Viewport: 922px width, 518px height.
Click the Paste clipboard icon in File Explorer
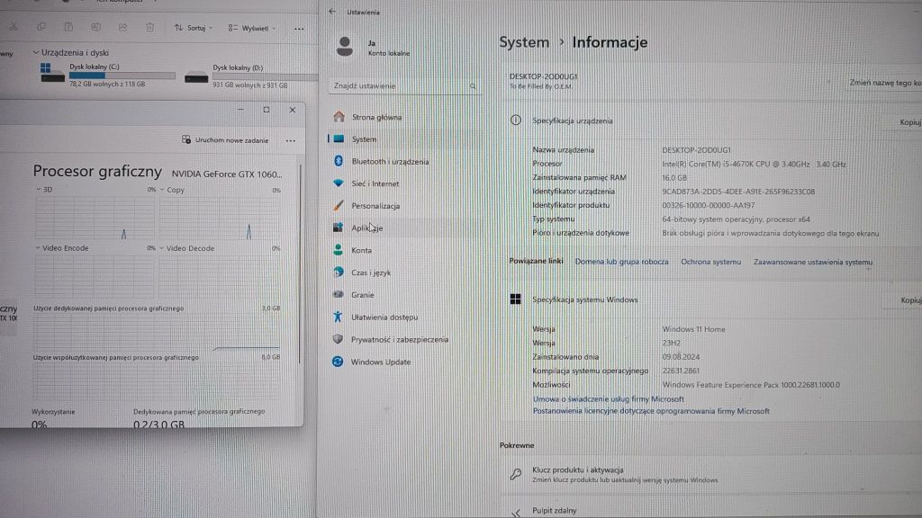tap(68, 27)
